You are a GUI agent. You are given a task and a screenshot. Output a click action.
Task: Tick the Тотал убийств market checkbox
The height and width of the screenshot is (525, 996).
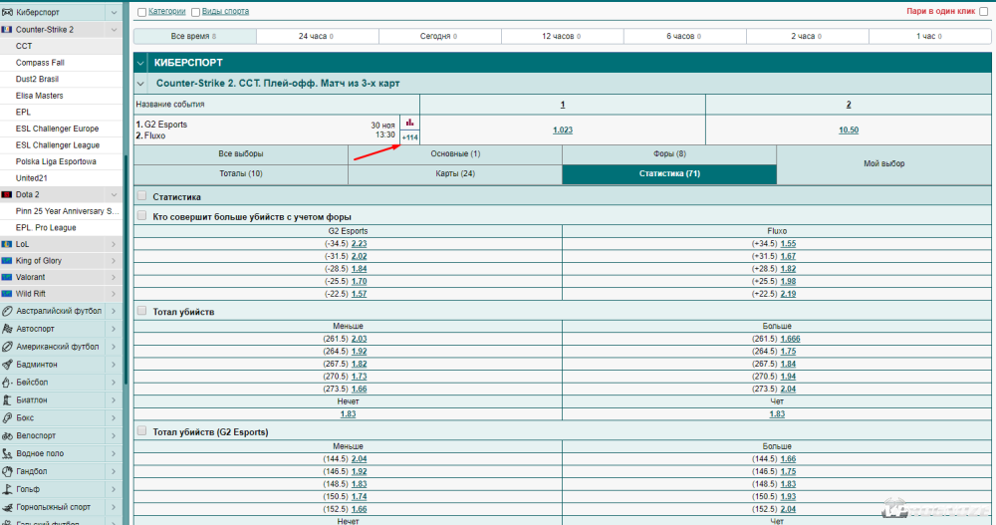pos(141,312)
